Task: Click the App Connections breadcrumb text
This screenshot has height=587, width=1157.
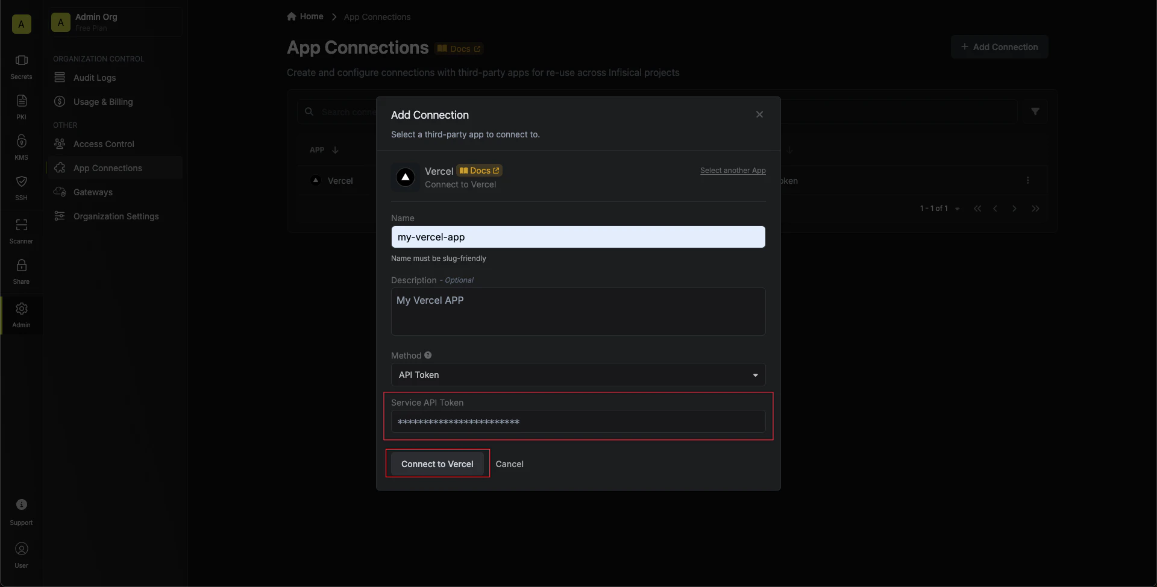Action: (377, 17)
